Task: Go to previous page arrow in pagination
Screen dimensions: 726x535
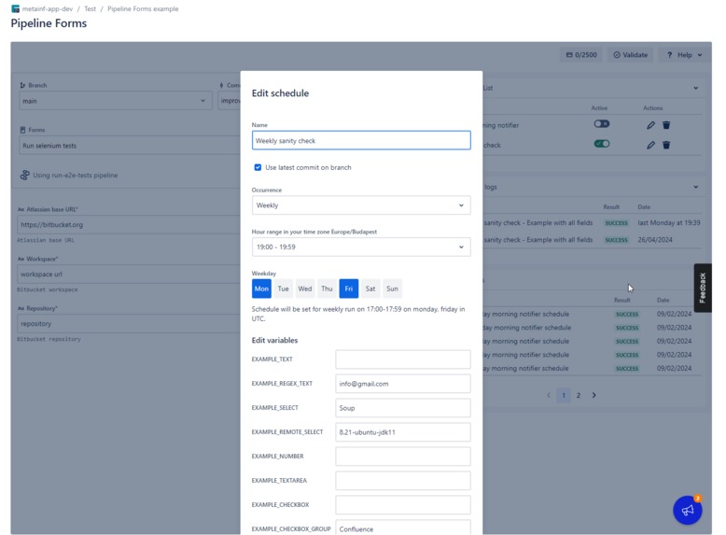Action: coord(549,395)
